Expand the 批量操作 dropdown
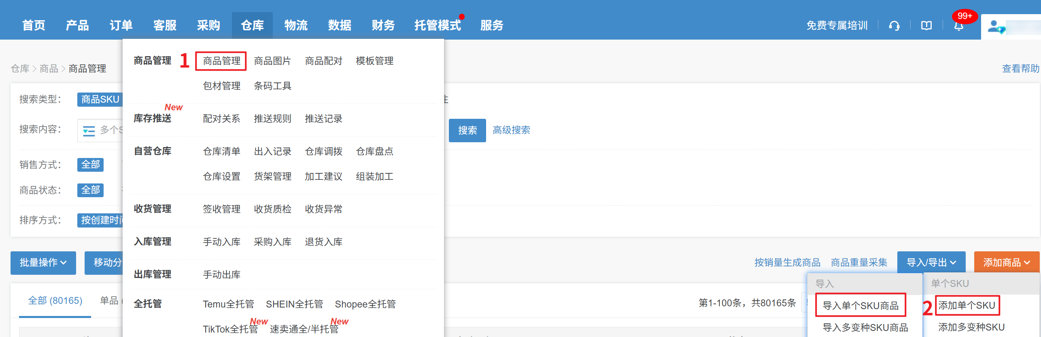The height and width of the screenshot is (337, 1041). coord(43,263)
